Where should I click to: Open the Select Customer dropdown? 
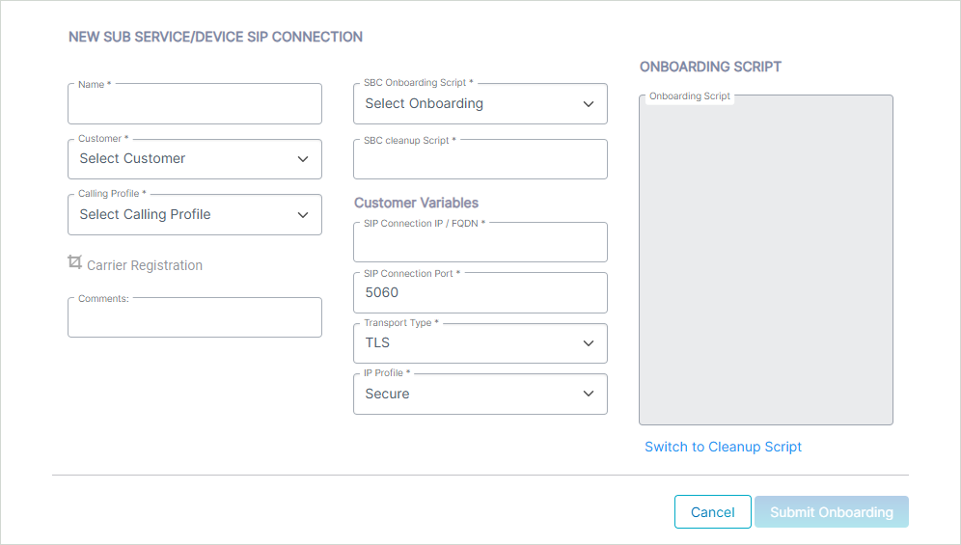195,159
